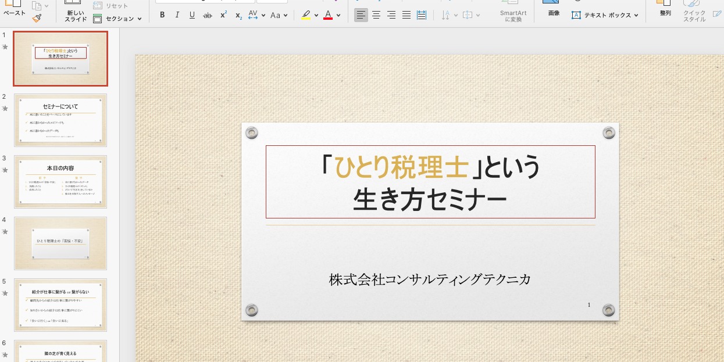Select slide 1 thumbnail in panel

(x=60, y=59)
